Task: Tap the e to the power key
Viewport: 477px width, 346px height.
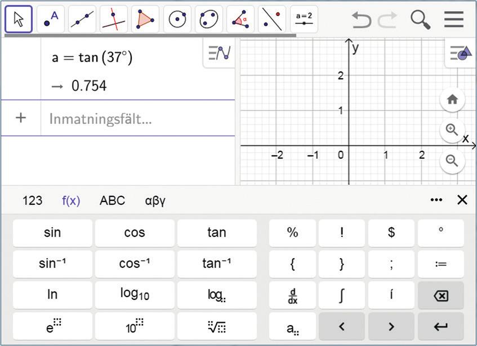Action: point(52,326)
